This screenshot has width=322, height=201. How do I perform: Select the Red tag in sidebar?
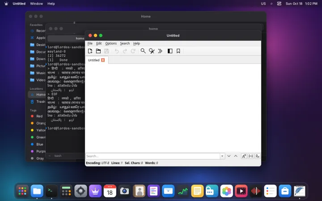(37, 116)
